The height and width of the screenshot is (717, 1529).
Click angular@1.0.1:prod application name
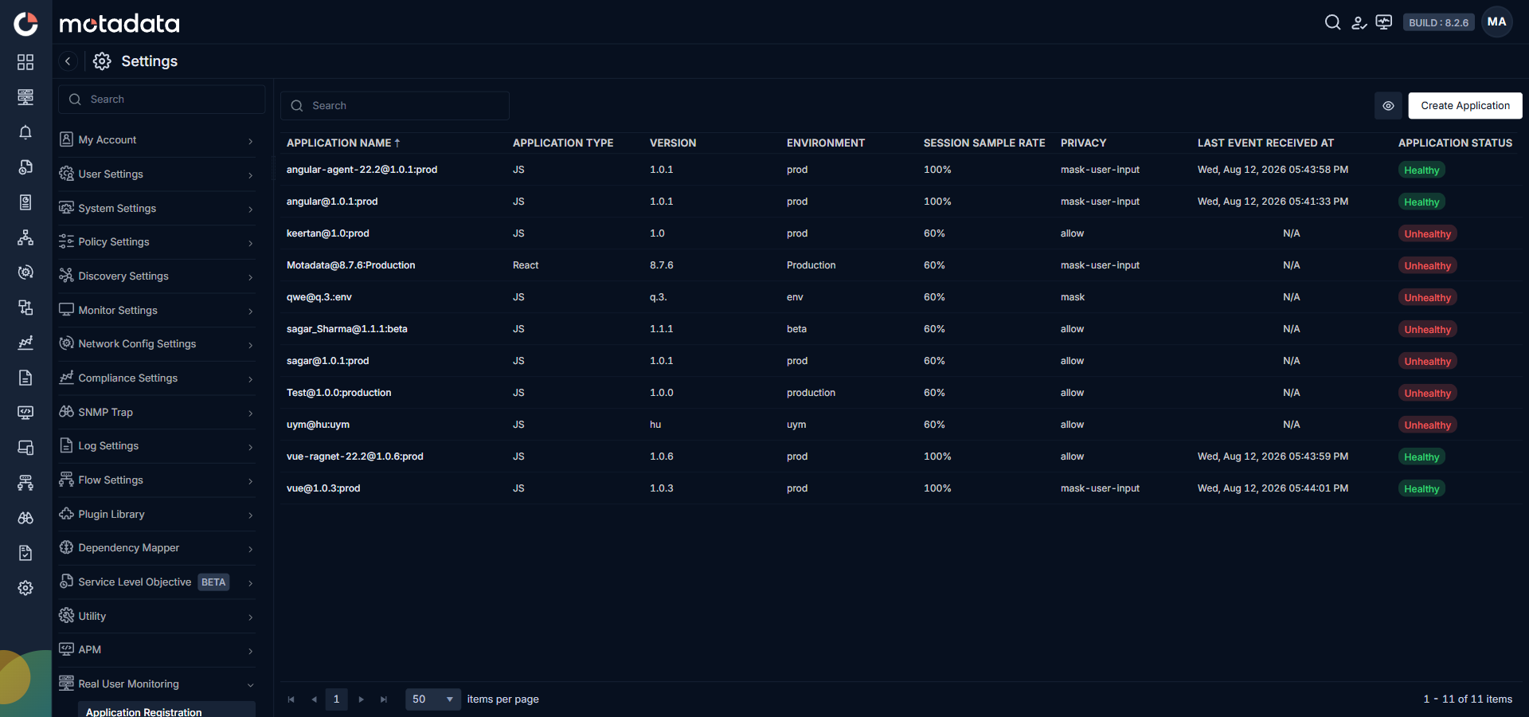pyautogui.click(x=332, y=202)
